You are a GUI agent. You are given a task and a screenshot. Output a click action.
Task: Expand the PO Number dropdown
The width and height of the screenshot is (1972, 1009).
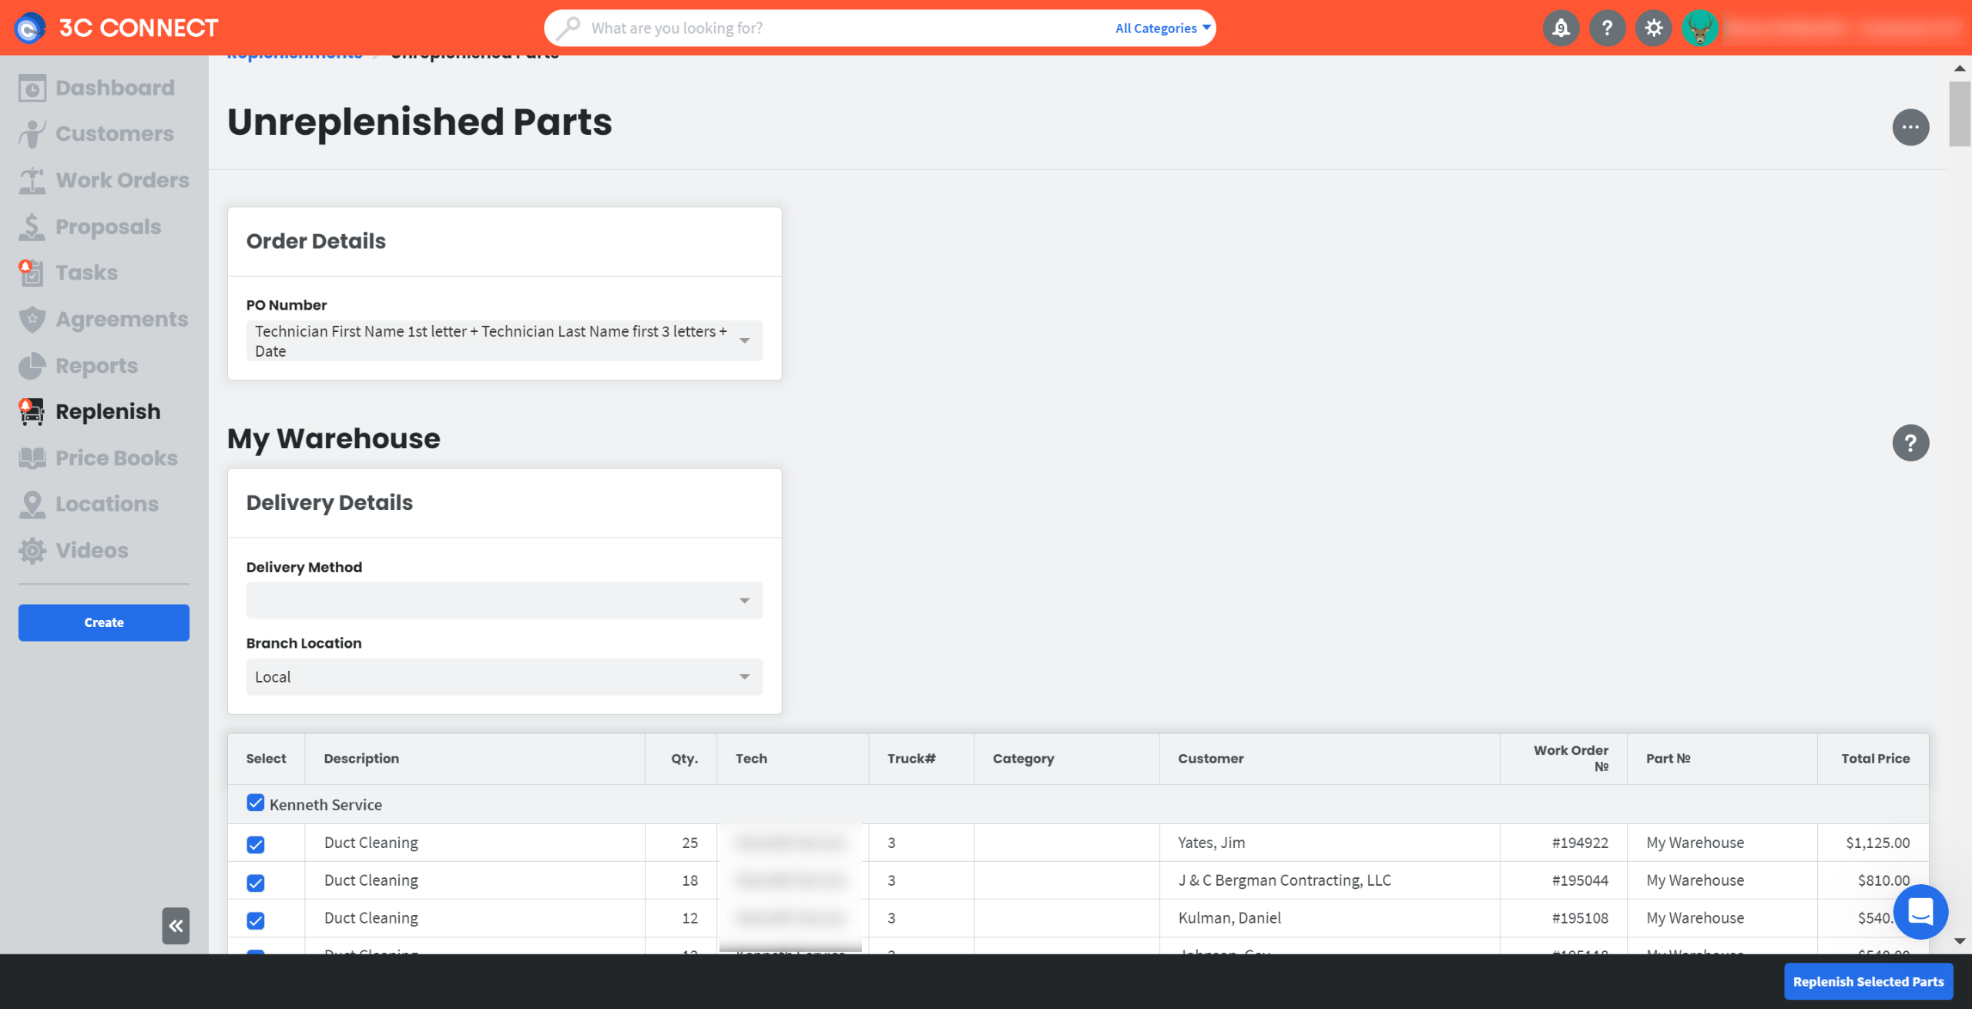[x=505, y=341]
